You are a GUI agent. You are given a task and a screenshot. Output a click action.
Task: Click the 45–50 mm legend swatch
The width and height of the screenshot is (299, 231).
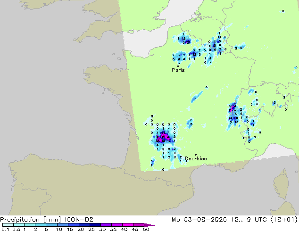point(139,225)
